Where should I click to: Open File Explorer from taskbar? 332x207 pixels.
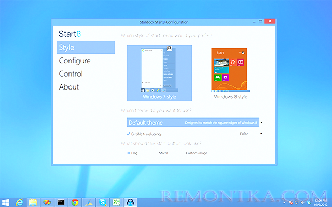coord(33,202)
